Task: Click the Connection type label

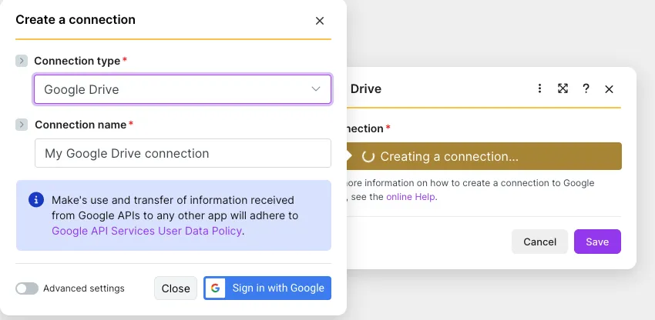Action: point(77,61)
